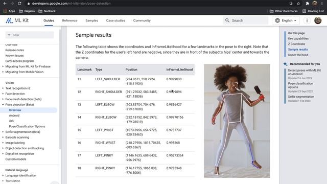The image size is (327, 184).
Task: Expand Face mesh detection (Beta) section
Action: 3,99
